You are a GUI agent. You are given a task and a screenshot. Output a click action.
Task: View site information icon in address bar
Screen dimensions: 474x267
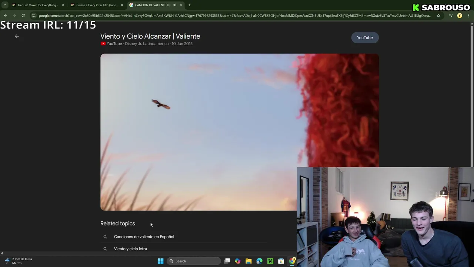pyautogui.click(x=34, y=16)
